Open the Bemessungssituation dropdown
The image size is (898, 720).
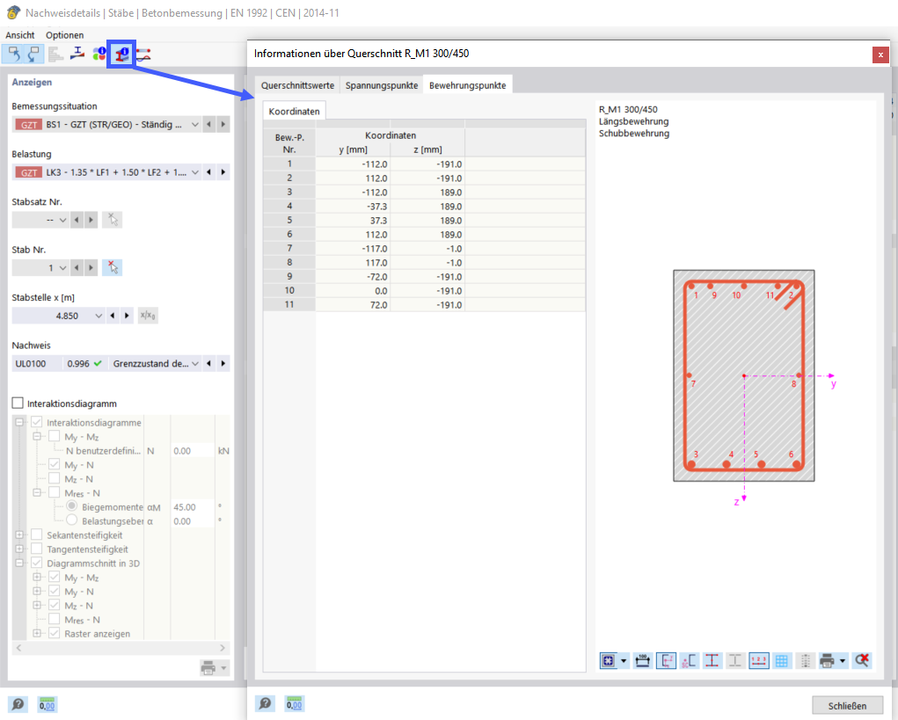[x=194, y=124]
